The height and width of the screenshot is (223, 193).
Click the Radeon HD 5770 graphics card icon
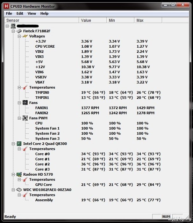pos(19,174)
